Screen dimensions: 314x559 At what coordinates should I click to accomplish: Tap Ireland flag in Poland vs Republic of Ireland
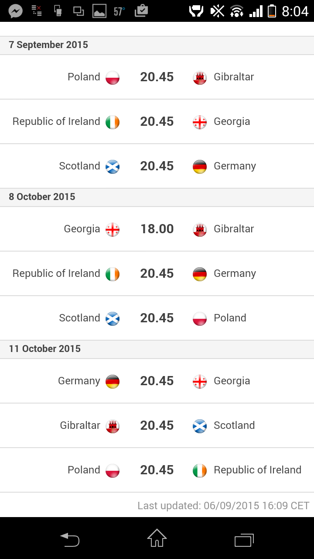click(x=200, y=470)
